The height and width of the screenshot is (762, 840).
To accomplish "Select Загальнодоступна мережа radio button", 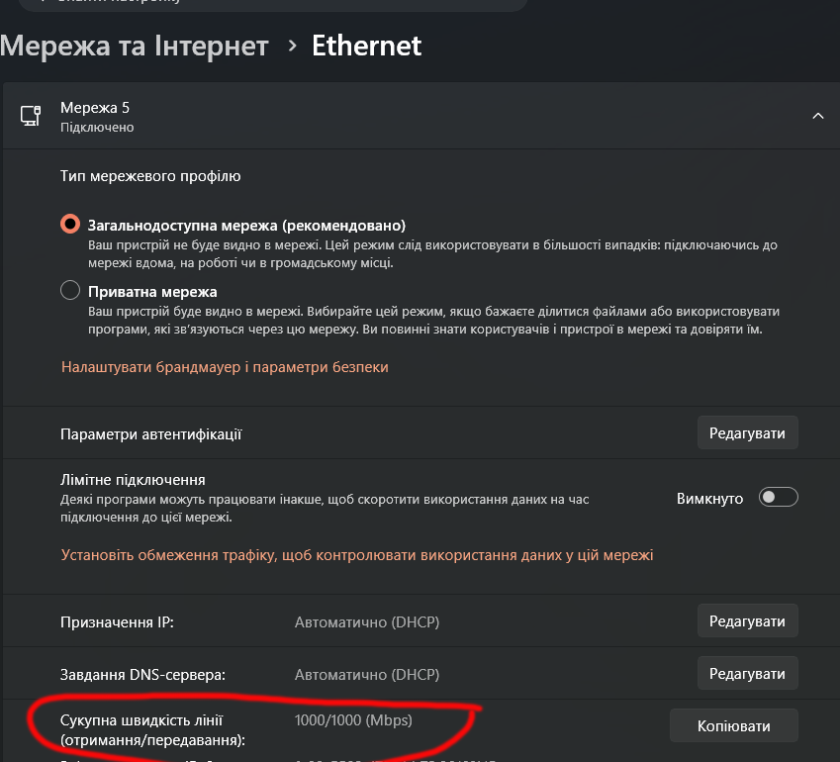I will 70,224.
